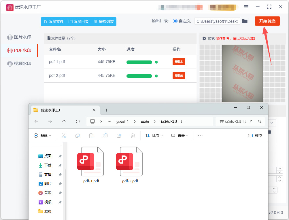The height and width of the screenshot is (220, 289).
Task: Click the watermark preview thumbnail
Action: [243, 73]
